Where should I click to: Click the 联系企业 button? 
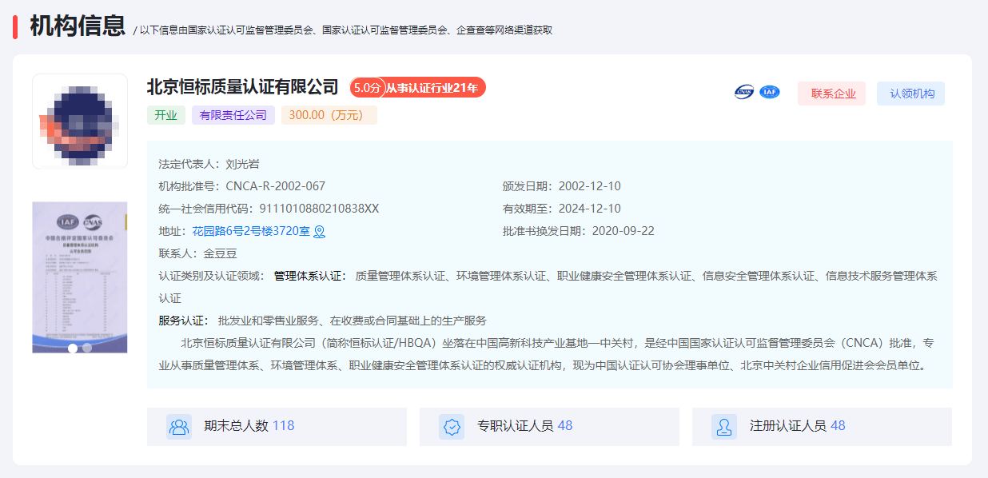(831, 94)
